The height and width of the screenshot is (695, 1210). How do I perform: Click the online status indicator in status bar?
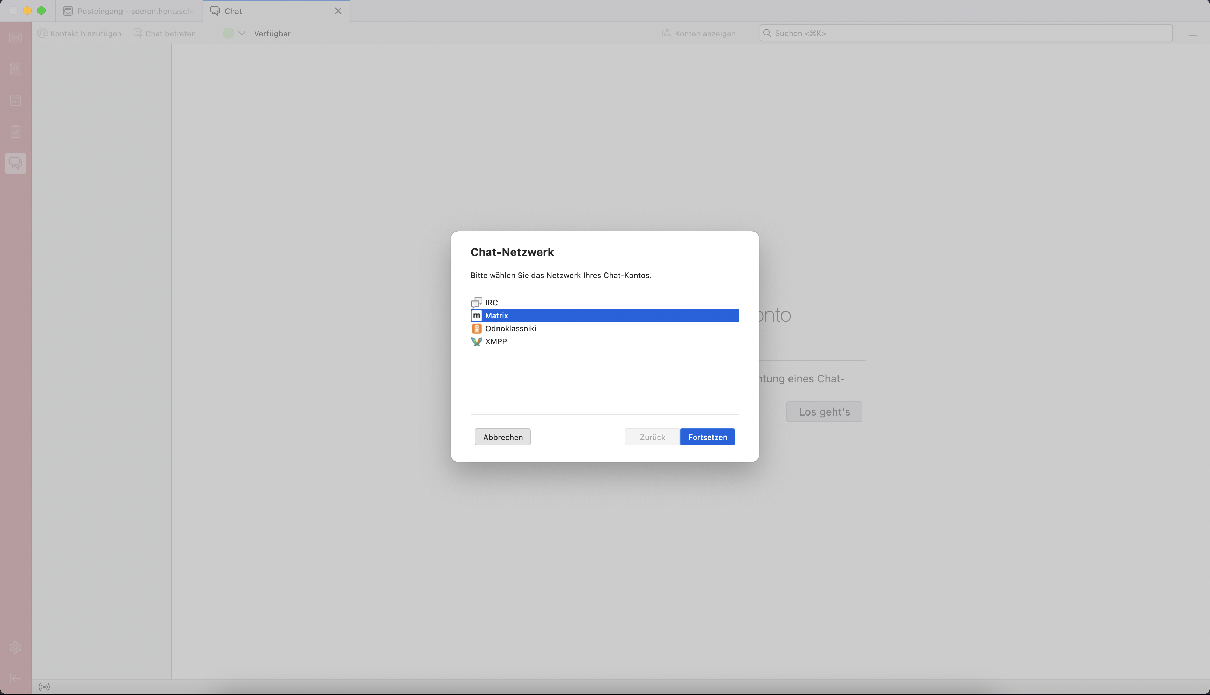[x=44, y=687]
